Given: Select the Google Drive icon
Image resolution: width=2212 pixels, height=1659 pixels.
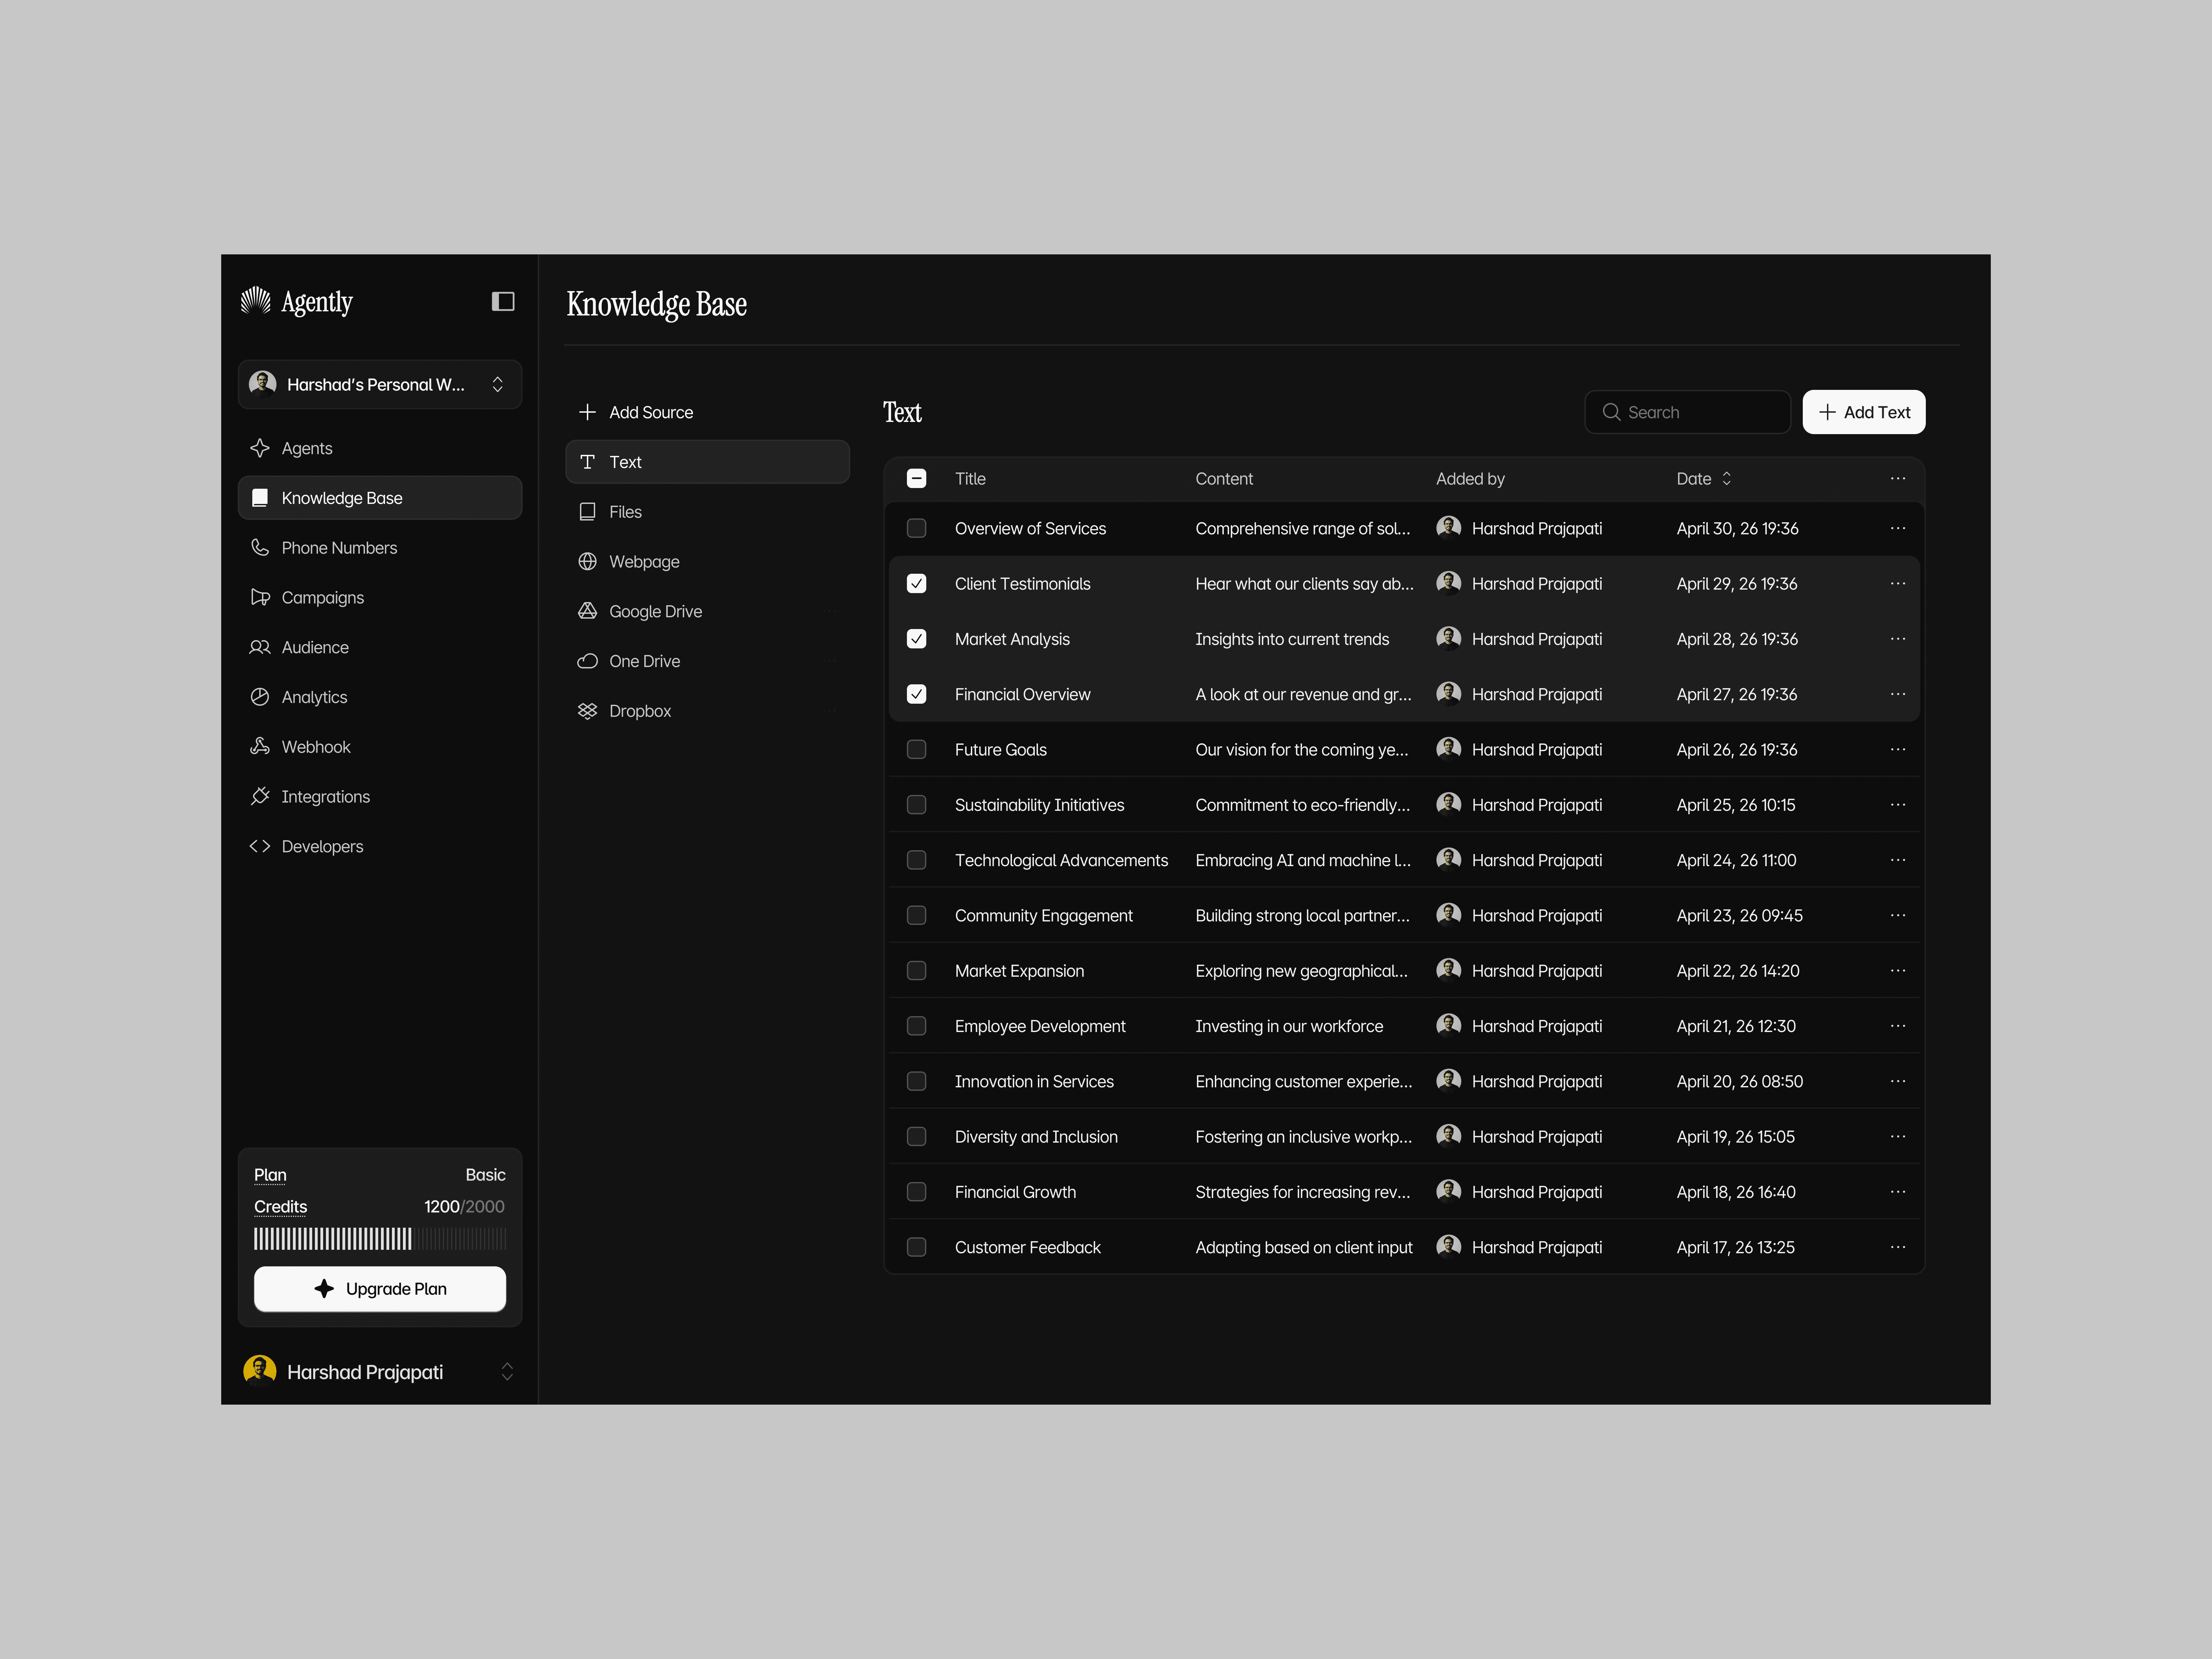Looking at the screenshot, I should (x=587, y=611).
